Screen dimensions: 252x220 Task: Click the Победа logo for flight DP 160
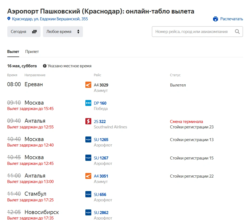click(x=88, y=103)
